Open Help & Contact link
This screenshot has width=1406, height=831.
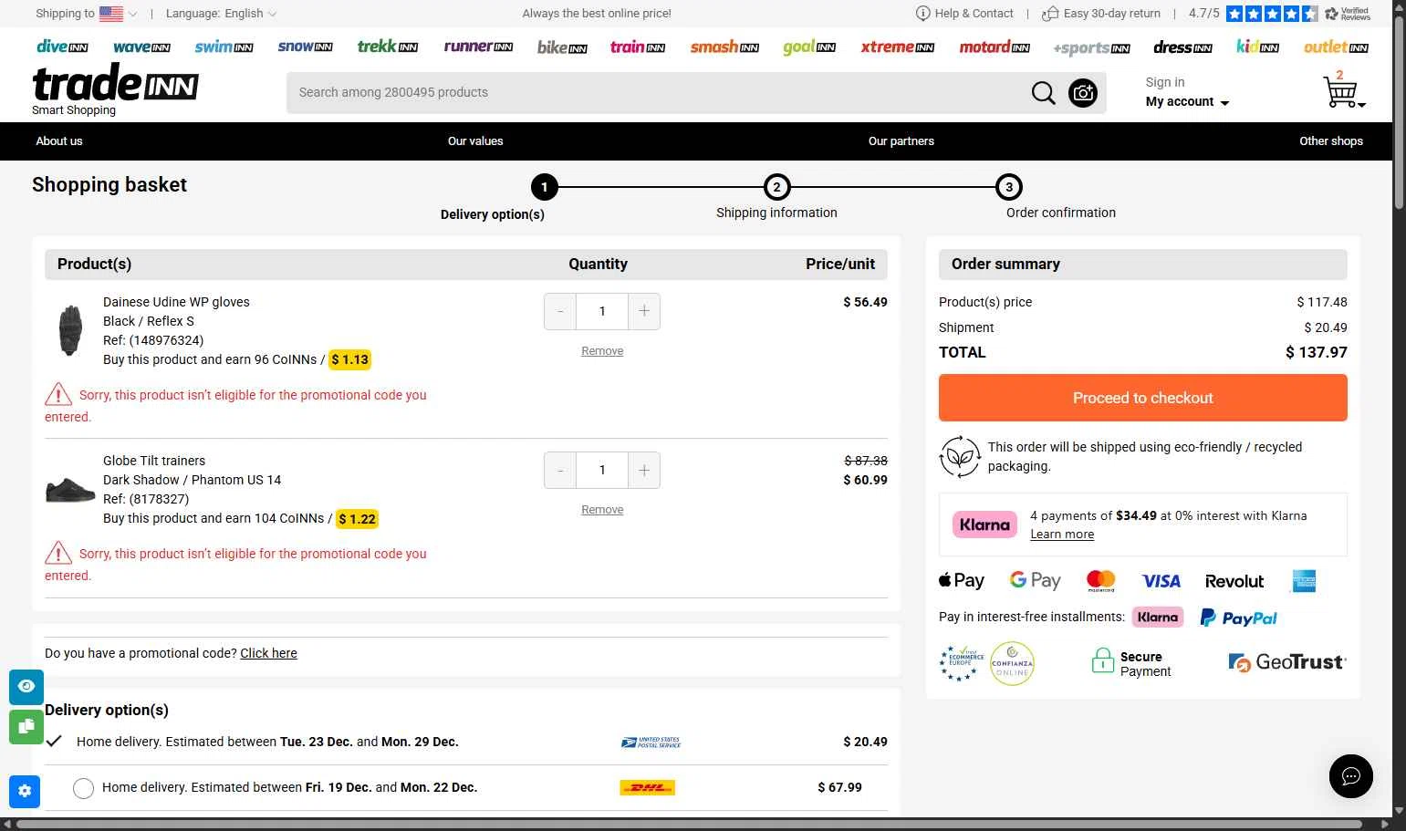click(x=964, y=13)
